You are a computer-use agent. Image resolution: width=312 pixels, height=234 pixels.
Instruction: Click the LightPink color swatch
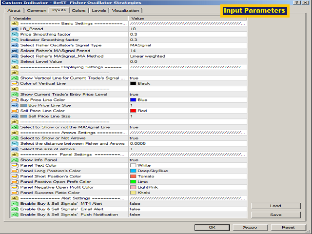(133, 187)
